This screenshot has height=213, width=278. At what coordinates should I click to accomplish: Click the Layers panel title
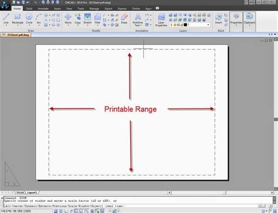[183, 31]
